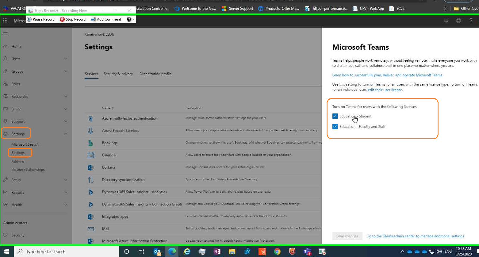Add Comment in Steps Recorder
This screenshot has width=479, height=257.
(x=106, y=19)
